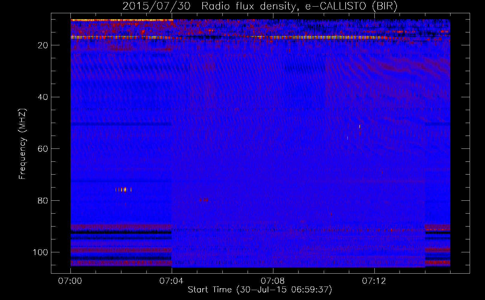The width and height of the screenshot is (485, 300).
Task: Click the 'Start Time (30-Jul-15 06:59:37)' label
Action: (x=260, y=290)
